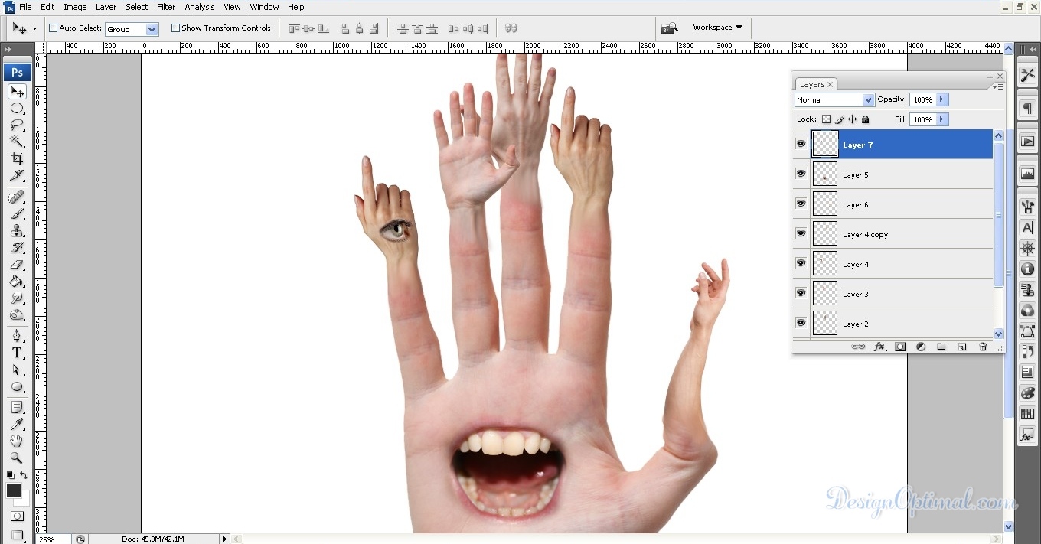1041x544 pixels.
Task: Select the Clone Stamp tool
Action: pyautogui.click(x=17, y=230)
